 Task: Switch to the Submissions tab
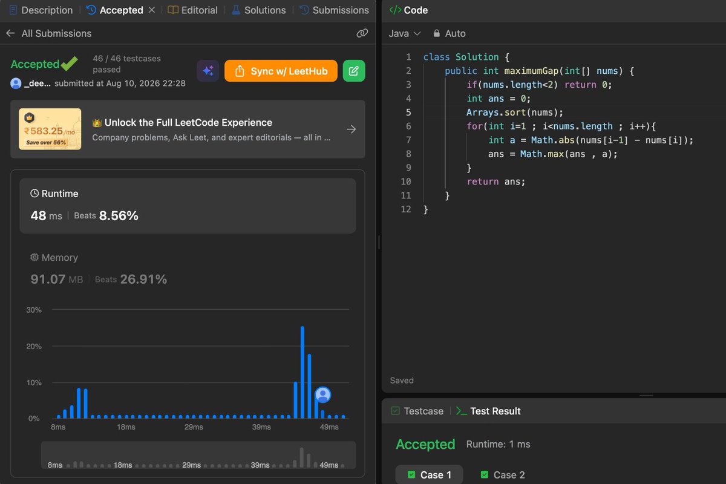click(x=334, y=10)
